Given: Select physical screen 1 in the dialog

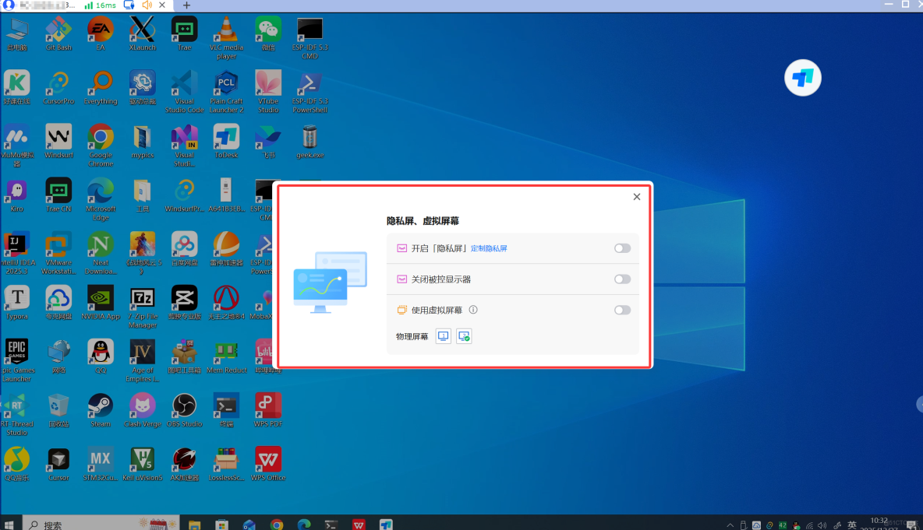Looking at the screenshot, I should [443, 335].
